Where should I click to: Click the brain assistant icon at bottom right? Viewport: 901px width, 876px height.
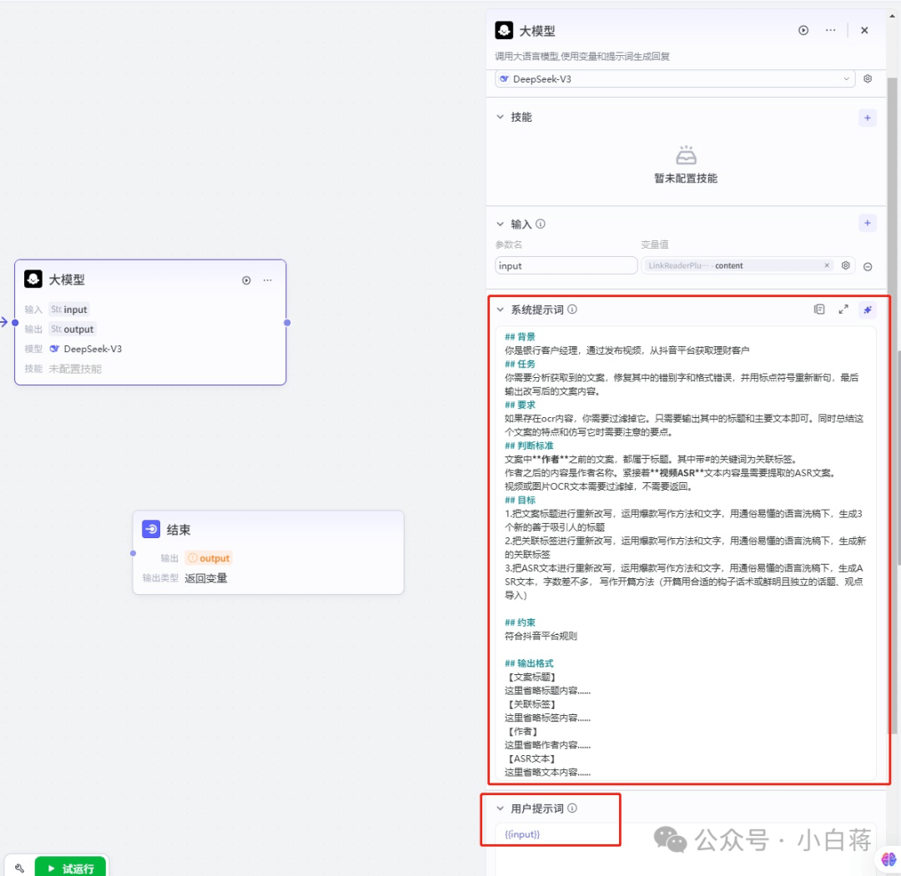pyautogui.click(x=888, y=859)
